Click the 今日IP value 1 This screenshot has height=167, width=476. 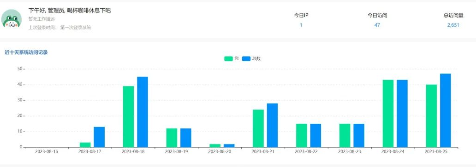point(301,25)
